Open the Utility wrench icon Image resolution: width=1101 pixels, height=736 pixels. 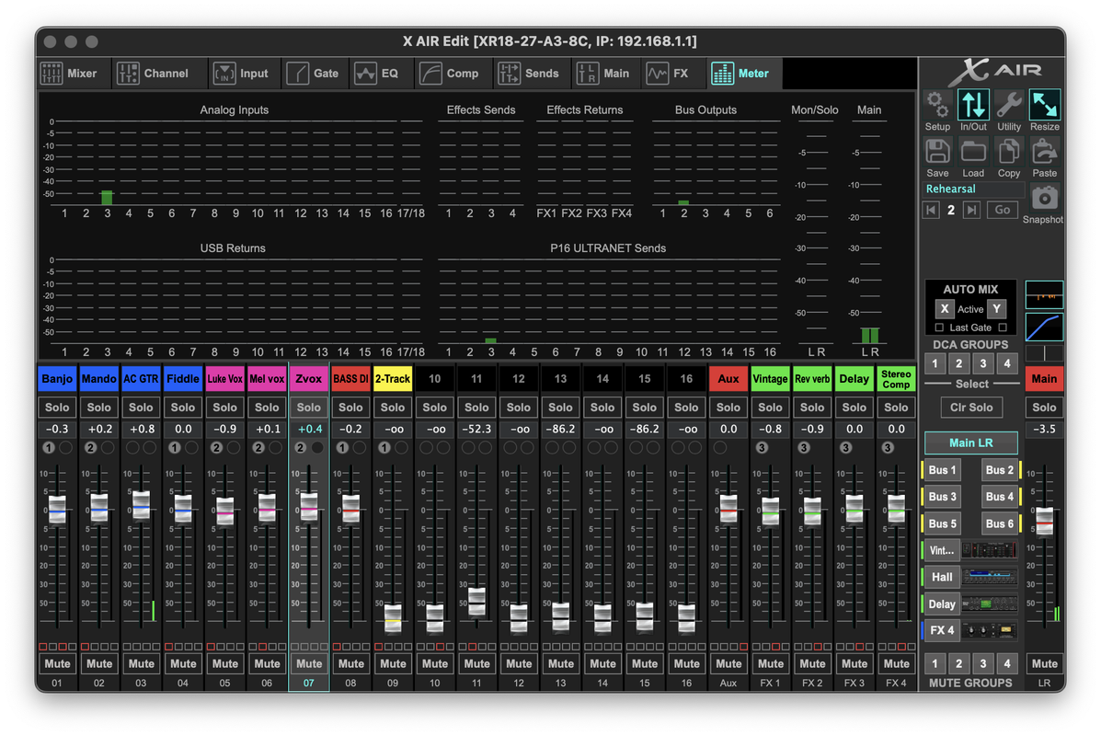pos(1009,106)
